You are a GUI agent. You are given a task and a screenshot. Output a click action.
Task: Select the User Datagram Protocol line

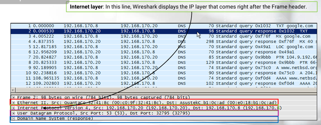103,113
